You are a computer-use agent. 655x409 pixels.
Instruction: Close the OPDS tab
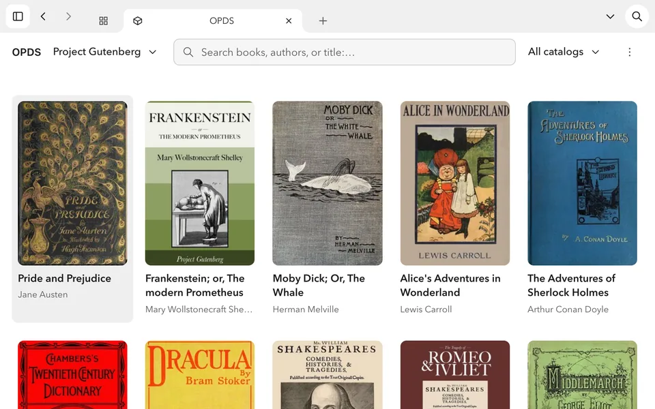[x=289, y=21]
